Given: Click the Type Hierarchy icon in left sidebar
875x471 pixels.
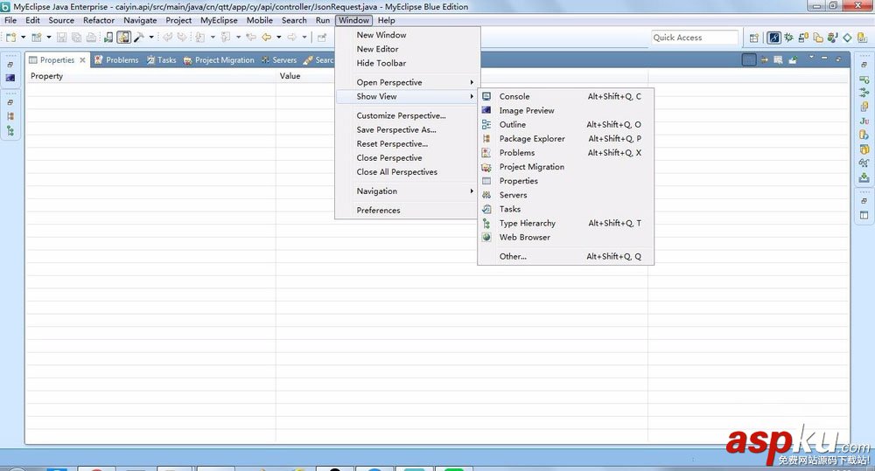Looking at the screenshot, I should pyautogui.click(x=10, y=130).
